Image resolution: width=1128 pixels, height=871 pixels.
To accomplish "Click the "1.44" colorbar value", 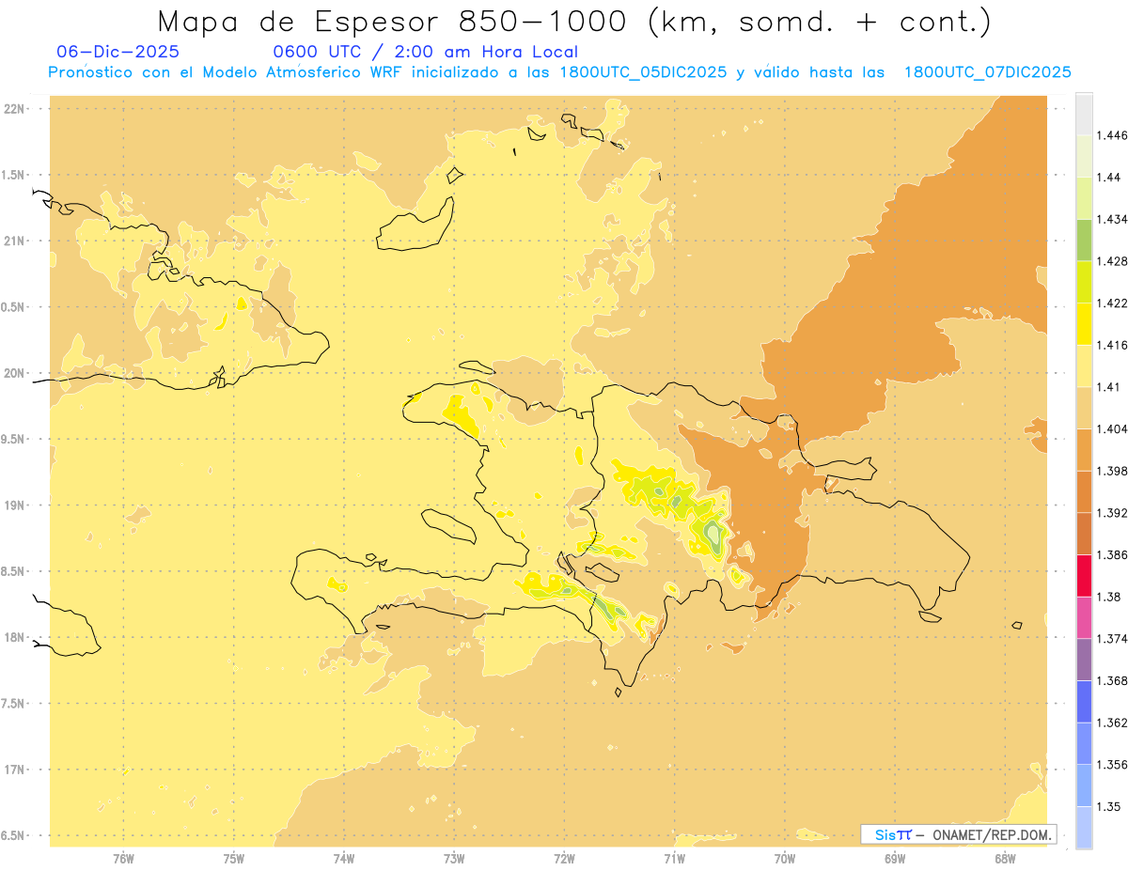I will click(x=1111, y=177).
